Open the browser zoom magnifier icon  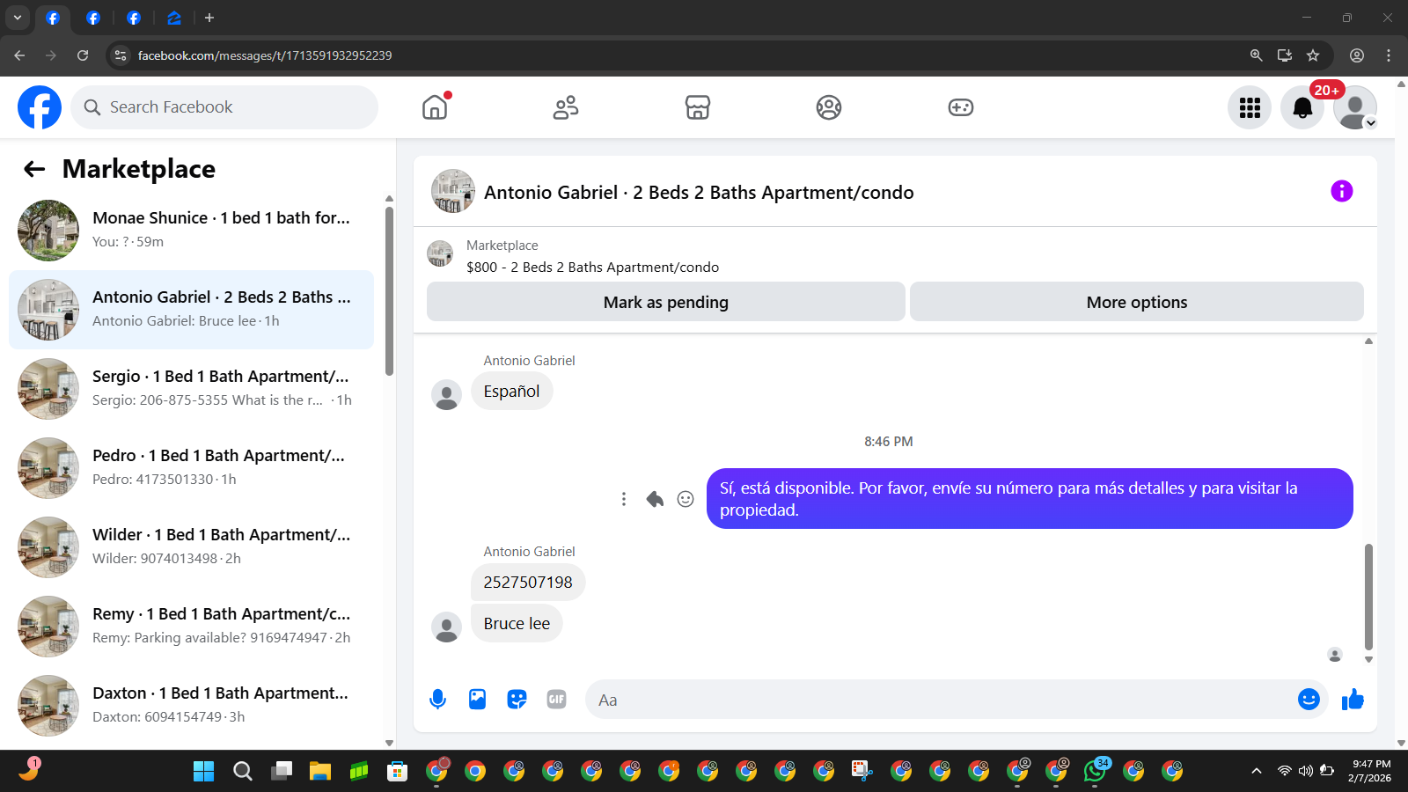tap(1256, 55)
